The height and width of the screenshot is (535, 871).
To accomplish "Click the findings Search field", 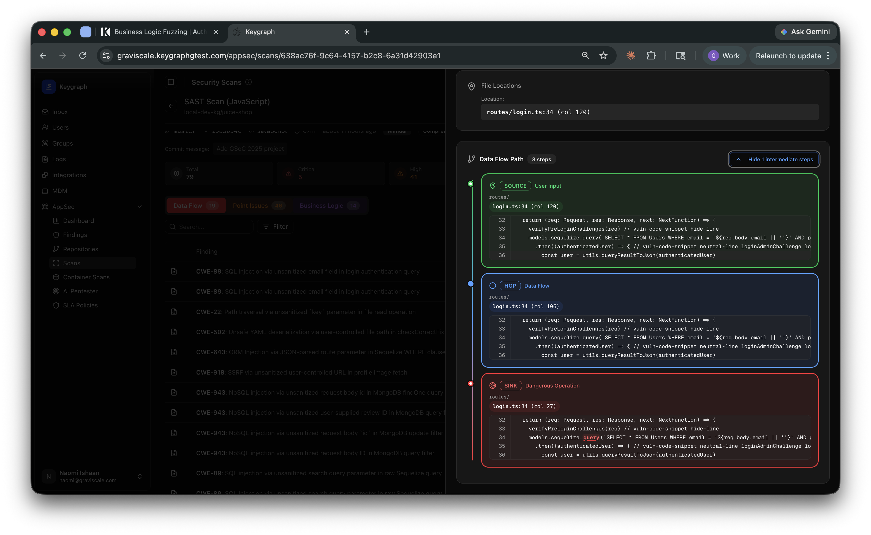I will tap(209, 226).
